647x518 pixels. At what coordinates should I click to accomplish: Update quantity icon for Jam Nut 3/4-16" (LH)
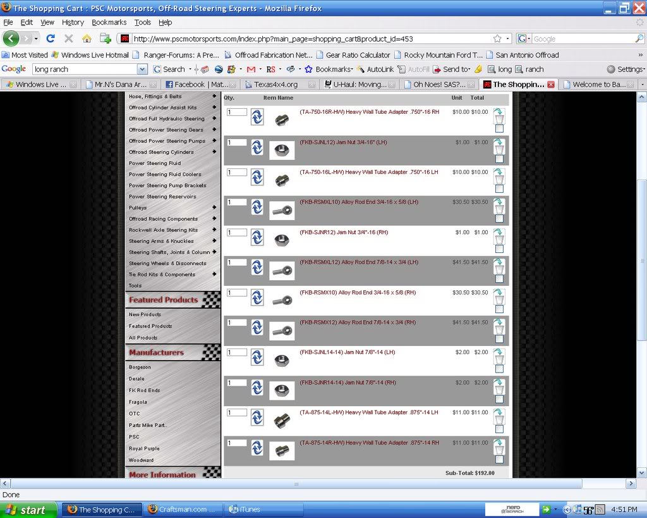click(257, 147)
